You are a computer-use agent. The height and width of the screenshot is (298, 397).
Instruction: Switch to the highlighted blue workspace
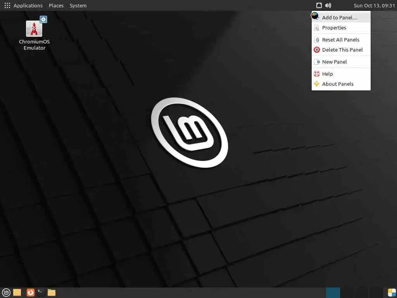(x=333, y=293)
